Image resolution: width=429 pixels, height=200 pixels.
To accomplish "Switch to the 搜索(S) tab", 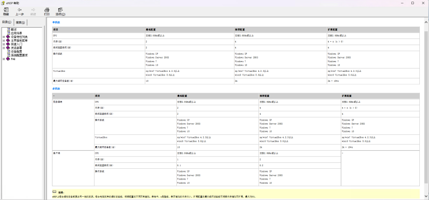I will click(20, 23).
